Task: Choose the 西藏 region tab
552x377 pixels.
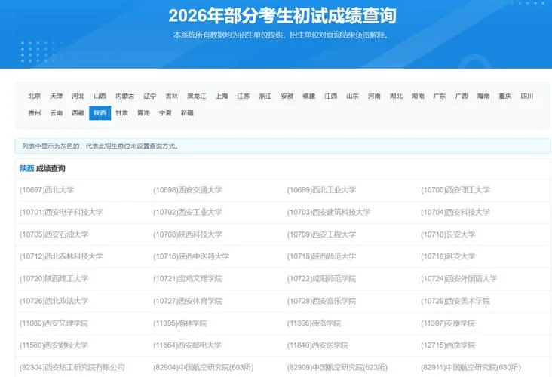Action: (x=78, y=113)
